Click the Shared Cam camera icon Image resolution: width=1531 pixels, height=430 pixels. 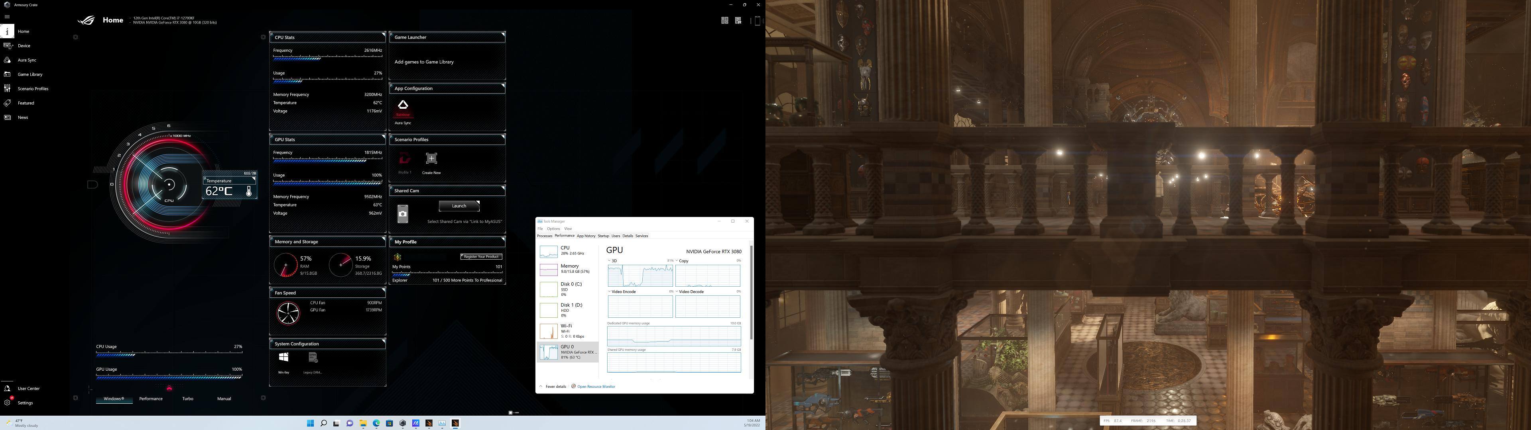(x=403, y=214)
